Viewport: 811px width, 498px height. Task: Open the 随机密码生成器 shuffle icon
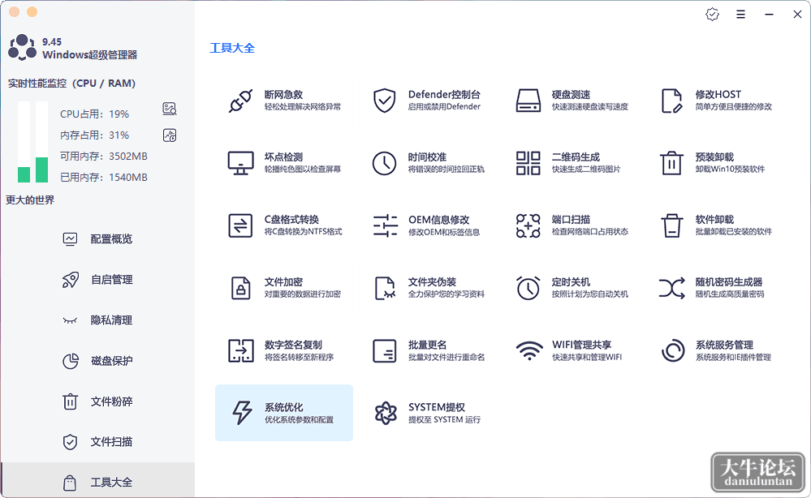coord(672,288)
